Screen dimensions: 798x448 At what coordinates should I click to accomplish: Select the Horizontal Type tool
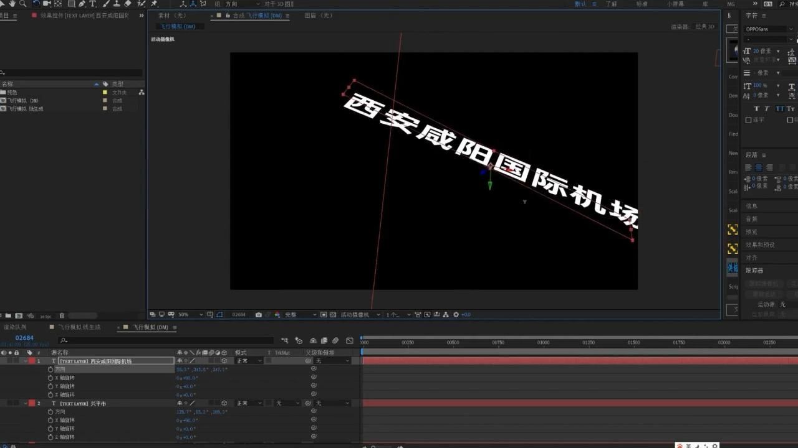pos(93,4)
